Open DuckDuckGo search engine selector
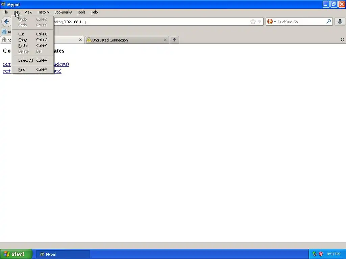This screenshot has width=346, height=259. tap(271, 22)
